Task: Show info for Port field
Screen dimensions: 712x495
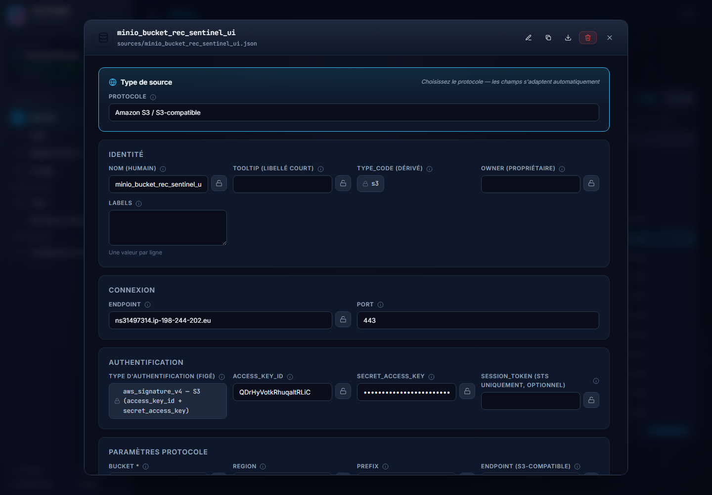Action: pos(380,304)
